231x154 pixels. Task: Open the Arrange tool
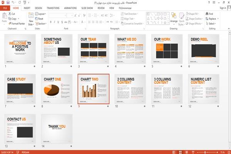(x=174, y=19)
